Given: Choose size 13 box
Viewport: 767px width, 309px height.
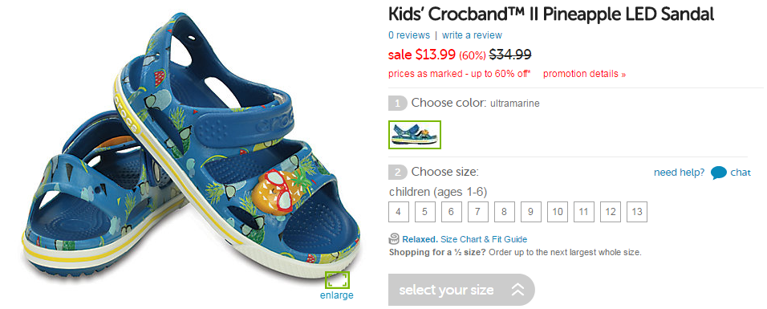Looking at the screenshot, I should [x=636, y=212].
